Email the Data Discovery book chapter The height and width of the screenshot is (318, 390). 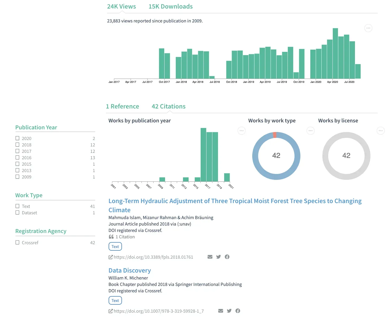coord(221,311)
